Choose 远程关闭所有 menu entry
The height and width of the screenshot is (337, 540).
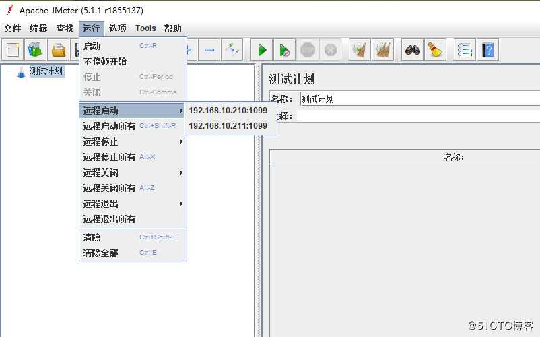pyautogui.click(x=133, y=188)
